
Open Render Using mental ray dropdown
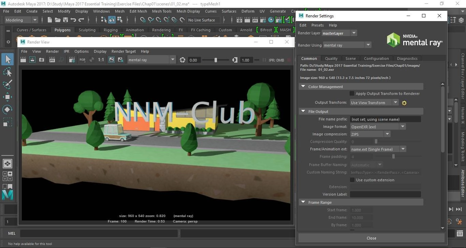[347, 45]
